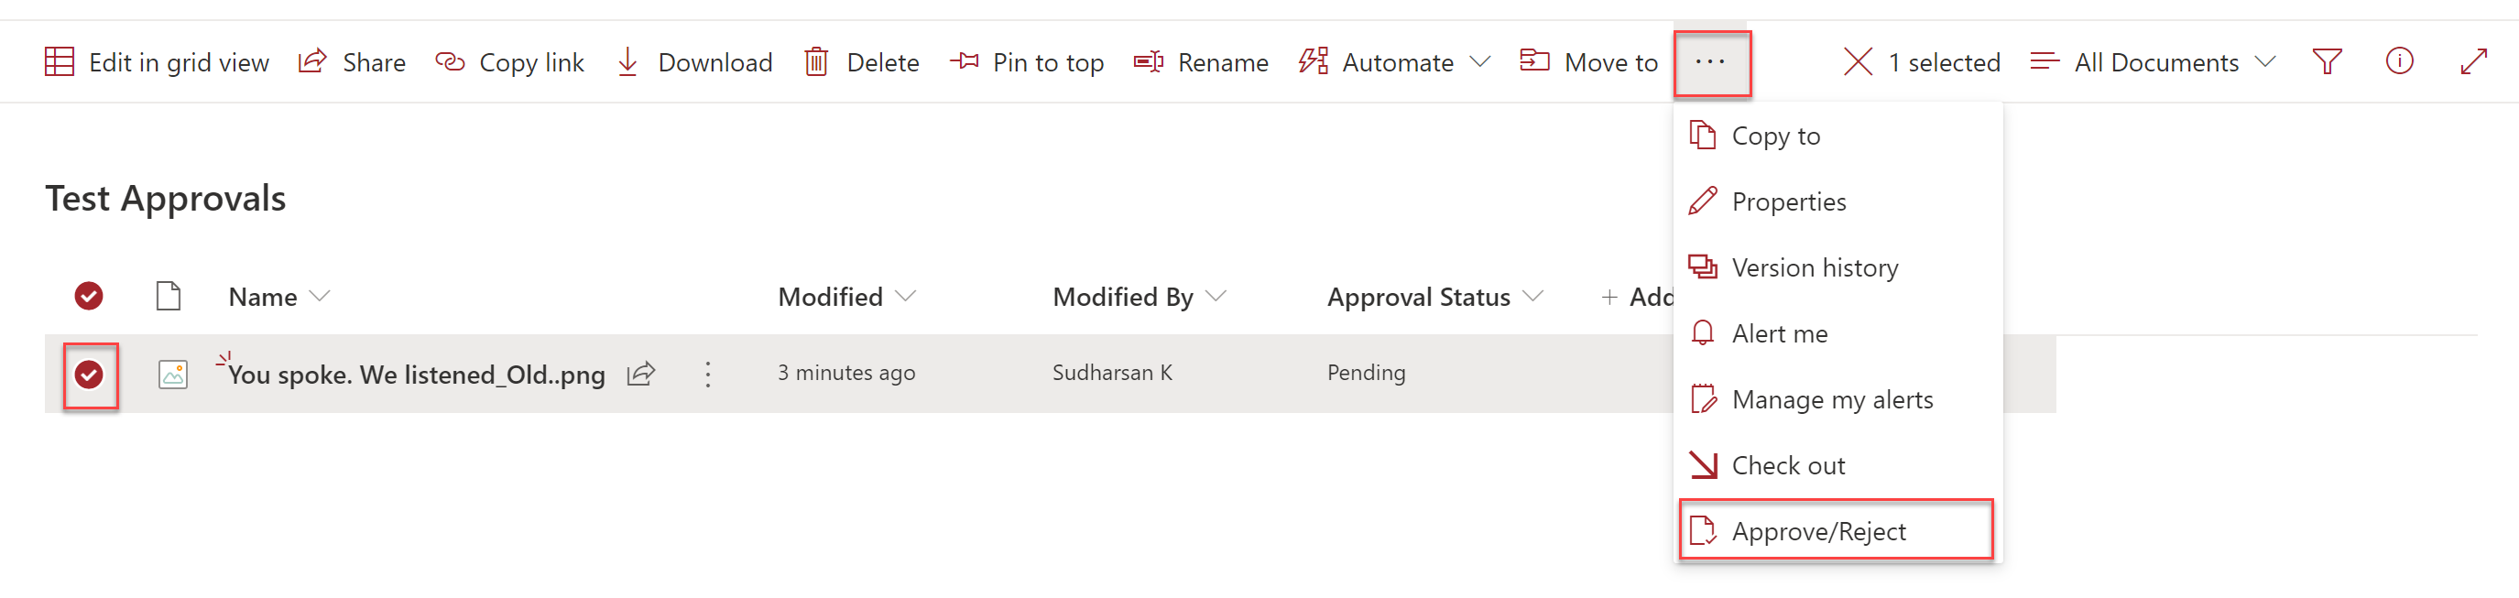Open the filter icon on the right
Viewport: 2519px width, 598px height.
[2327, 60]
